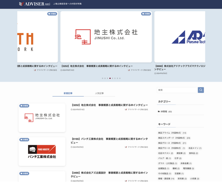Select the active fourth carousel dot
The image size is (222, 182).
click(110, 78)
